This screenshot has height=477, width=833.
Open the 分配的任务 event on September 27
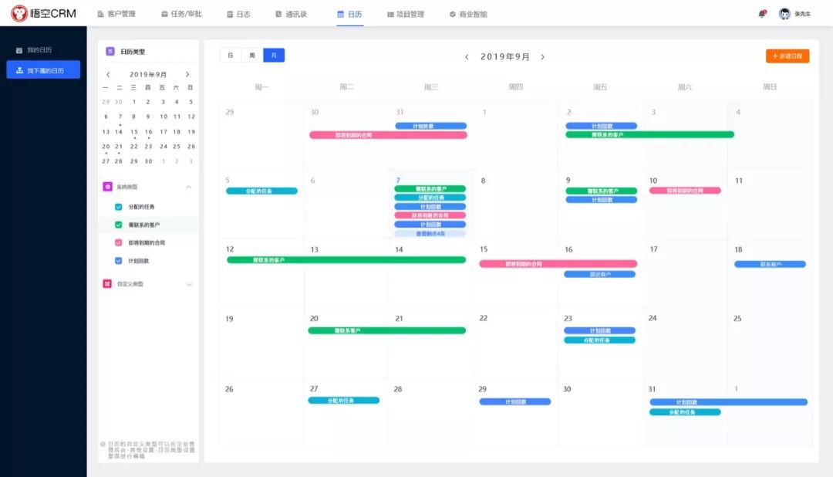344,401
